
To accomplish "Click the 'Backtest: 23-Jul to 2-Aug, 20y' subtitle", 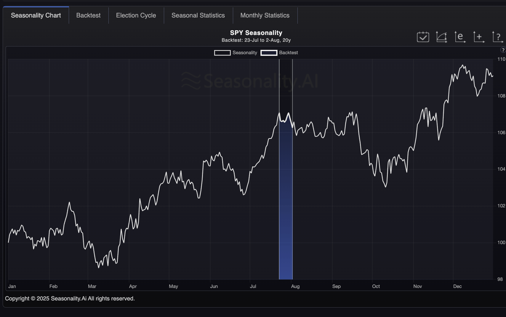I will coord(256,40).
